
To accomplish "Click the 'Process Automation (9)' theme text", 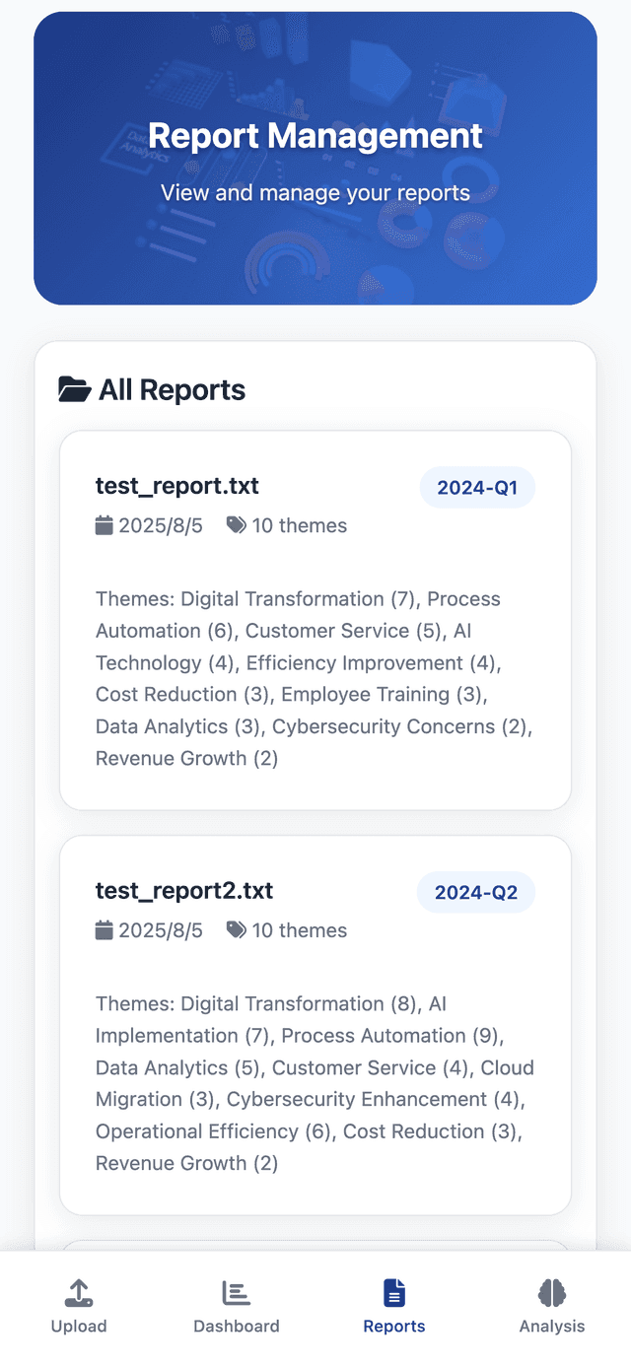I will click(389, 1036).
